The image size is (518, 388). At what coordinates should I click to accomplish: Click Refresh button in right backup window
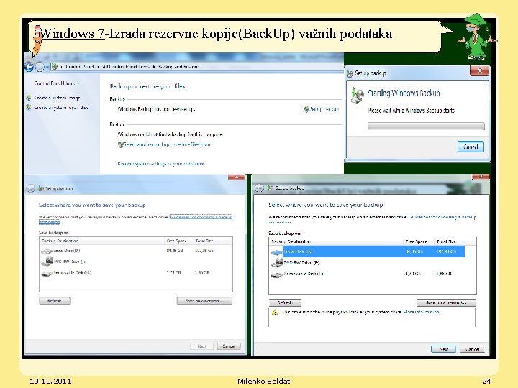285,303
